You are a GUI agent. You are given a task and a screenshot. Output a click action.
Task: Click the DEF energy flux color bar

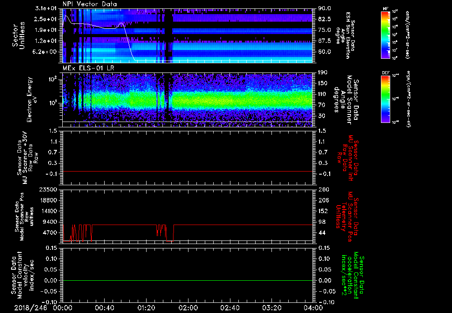point(386,99)
